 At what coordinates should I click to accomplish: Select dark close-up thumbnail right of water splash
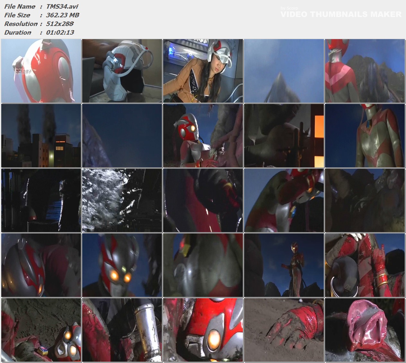tap(203, 200)
